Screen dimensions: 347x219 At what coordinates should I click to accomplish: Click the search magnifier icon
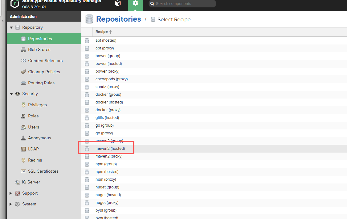click(x=152, y=3)
